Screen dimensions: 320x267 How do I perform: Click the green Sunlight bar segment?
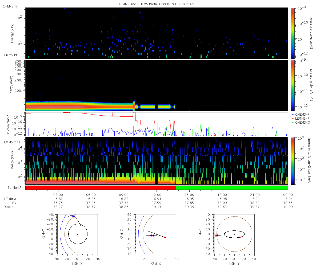[x=232, y=188]
